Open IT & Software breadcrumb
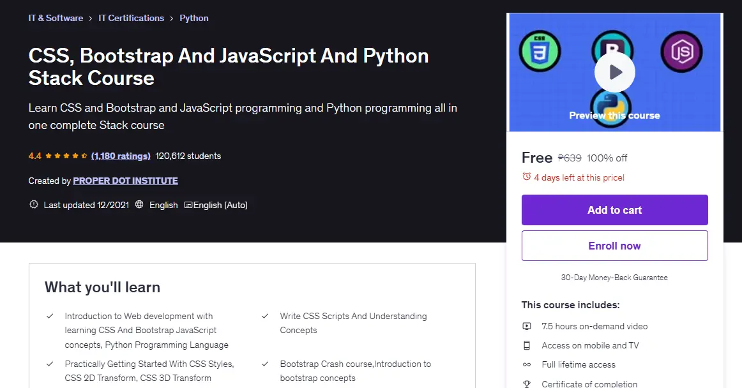Image resolution: width=742 pixels, height=388 pixels. click(56, 18)
